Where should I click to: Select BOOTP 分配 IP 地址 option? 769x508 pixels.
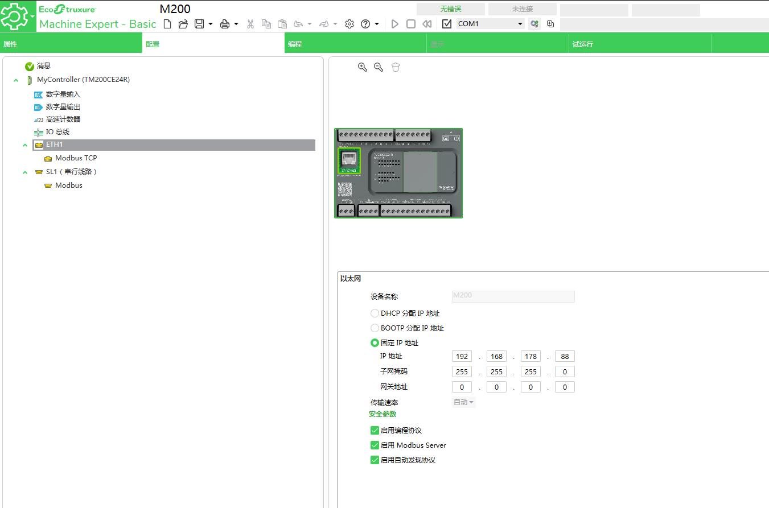375,328
